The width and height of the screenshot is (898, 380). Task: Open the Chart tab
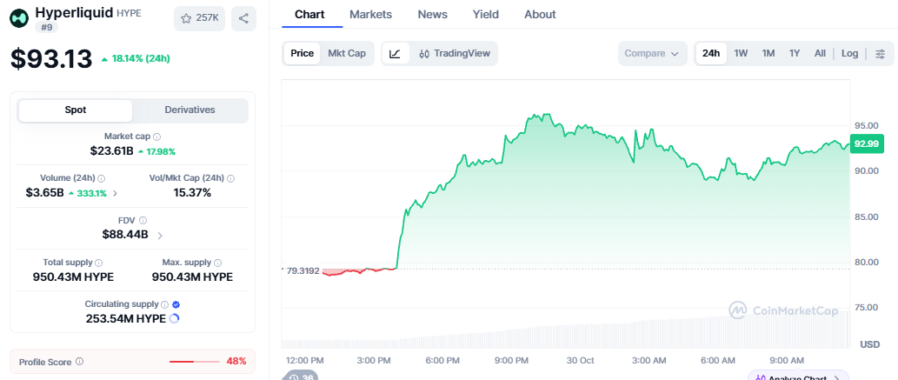[309, 14]
